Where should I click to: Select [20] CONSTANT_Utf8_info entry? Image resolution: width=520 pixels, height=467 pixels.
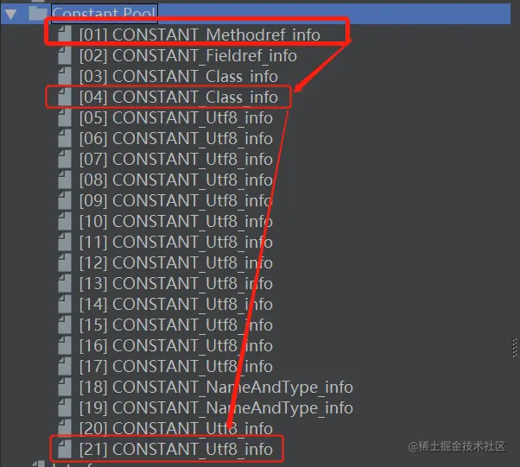click(x=175, y=428)
